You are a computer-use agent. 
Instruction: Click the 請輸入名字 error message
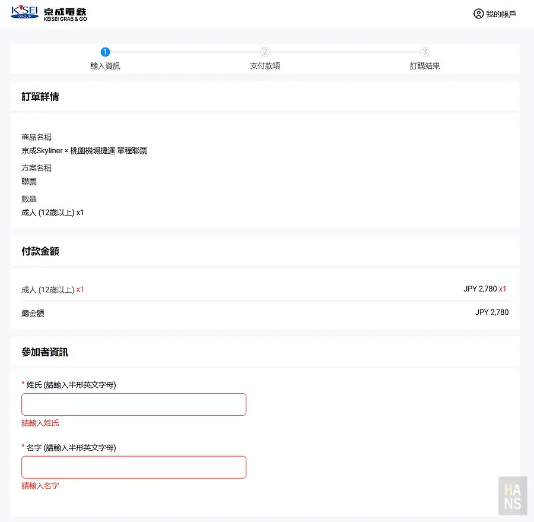pyautogui.click(x=40, y=486)
